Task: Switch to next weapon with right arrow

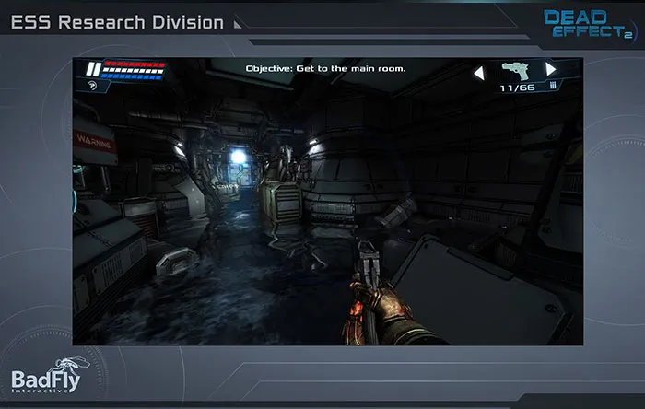Action: tap(551, 69)
